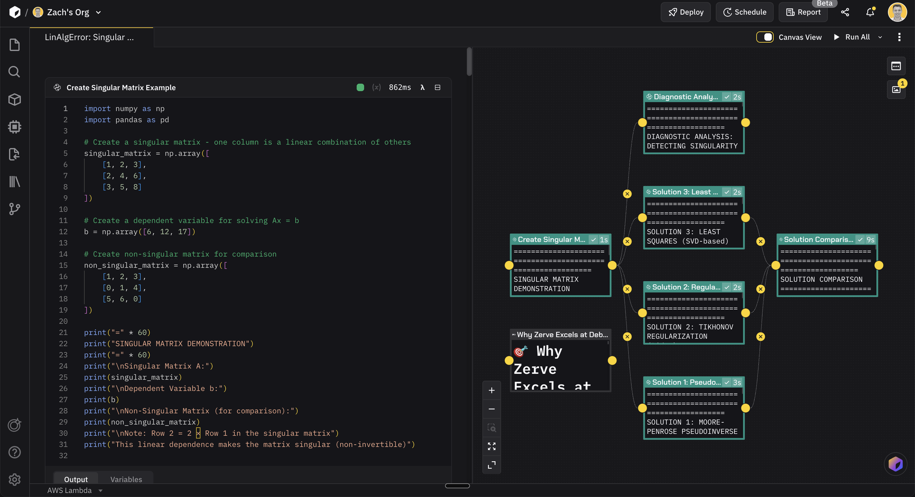Click the Create Singular Matrix Example block title
915x497 pixels.
pyautogui.click(x=121, y=88)
